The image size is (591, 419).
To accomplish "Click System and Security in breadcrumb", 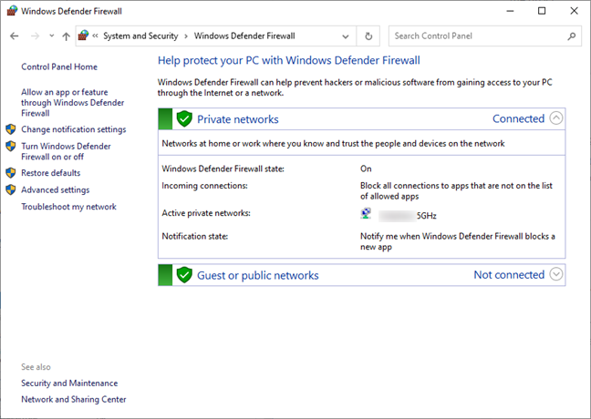I will pyautogui.click(x=140, y=36).
